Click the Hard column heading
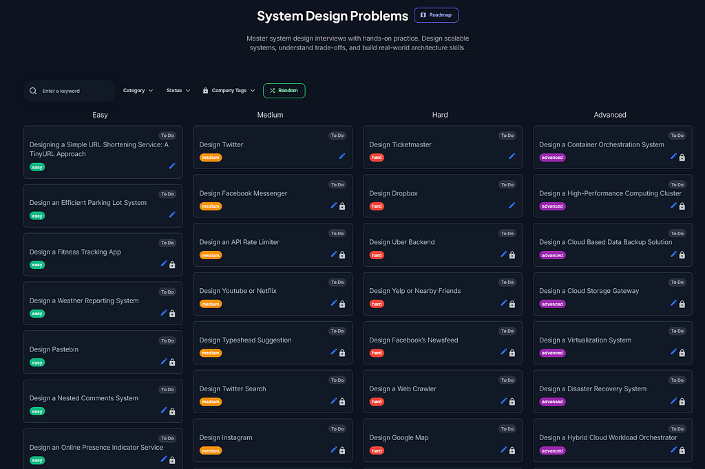The image size is (705, 469). coord(440,115)
